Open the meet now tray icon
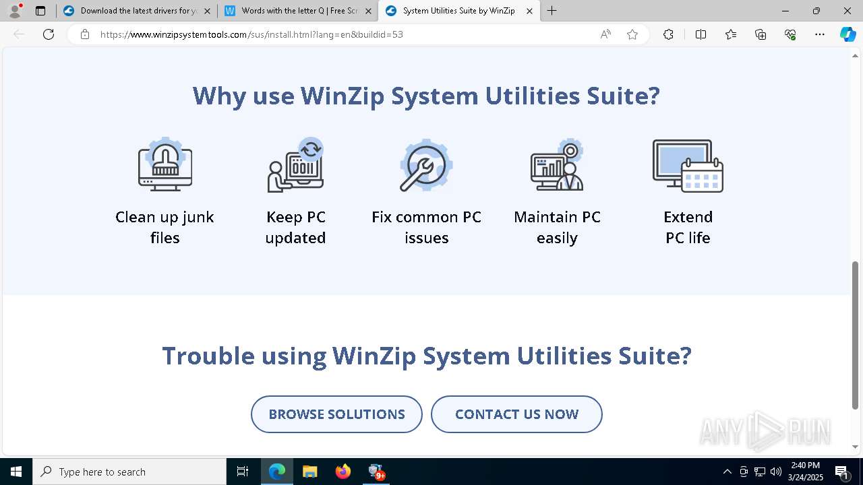Screen dimensions: 863x485 tap(744, 472)
